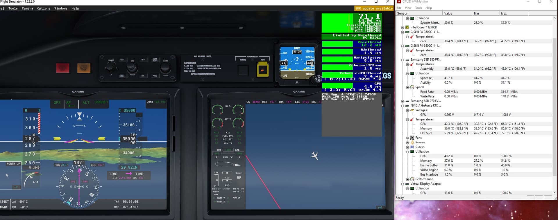Open the View menu in HWMonitor
This screenshot has height=220, width=558.
tap(408, 8)
